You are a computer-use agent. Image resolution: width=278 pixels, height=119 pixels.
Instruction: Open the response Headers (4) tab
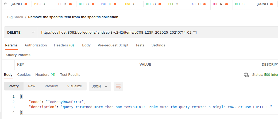[45, 75]
